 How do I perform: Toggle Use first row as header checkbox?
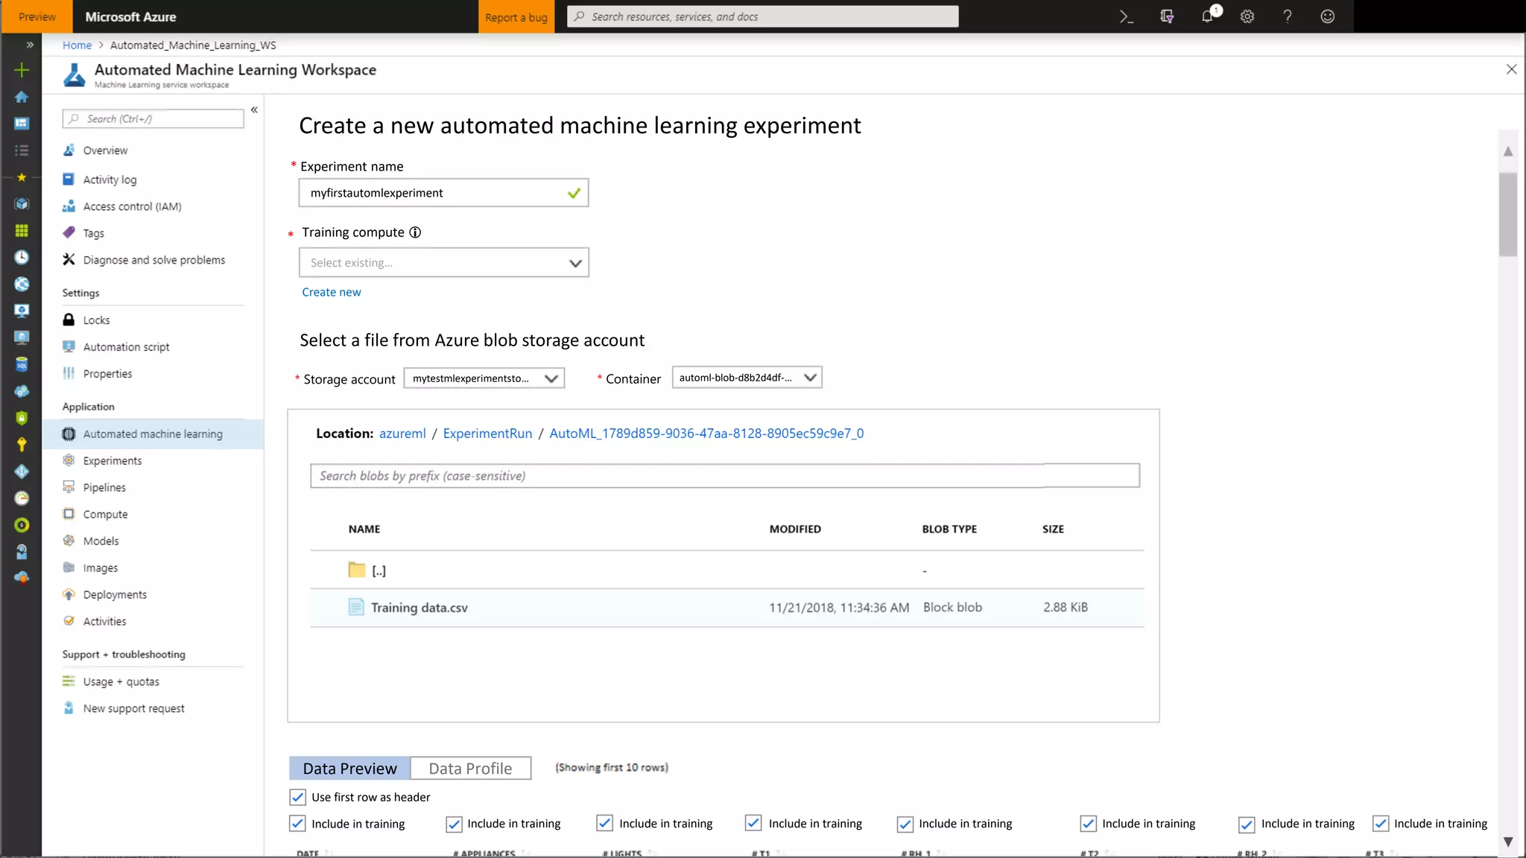(297, 797)
